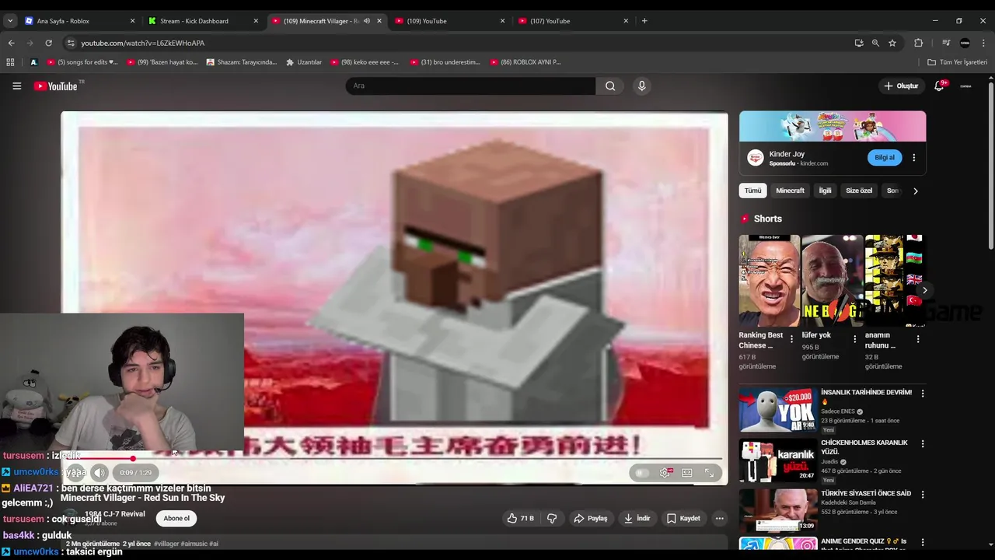Open Chrome media controls icon

point(946,43)
